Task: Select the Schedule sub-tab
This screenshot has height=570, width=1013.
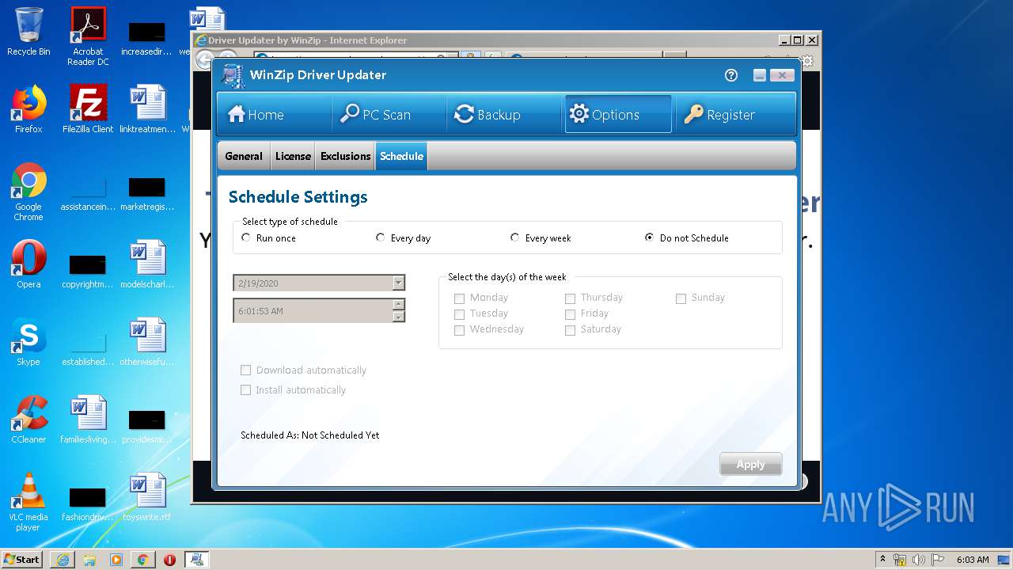Action: tap(401, 156)
